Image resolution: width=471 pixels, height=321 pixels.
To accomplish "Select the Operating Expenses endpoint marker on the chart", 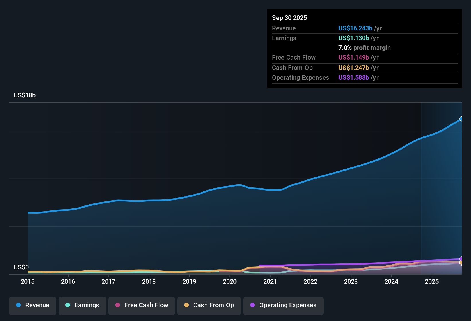I will pos(461,259).
